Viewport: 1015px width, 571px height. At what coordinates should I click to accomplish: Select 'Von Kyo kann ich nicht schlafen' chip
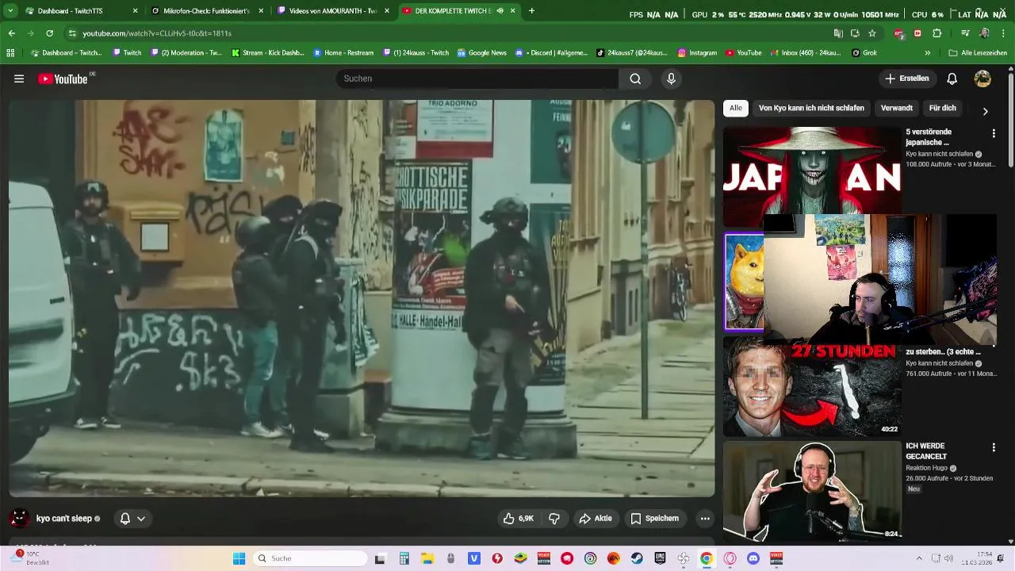click(811, 108)
